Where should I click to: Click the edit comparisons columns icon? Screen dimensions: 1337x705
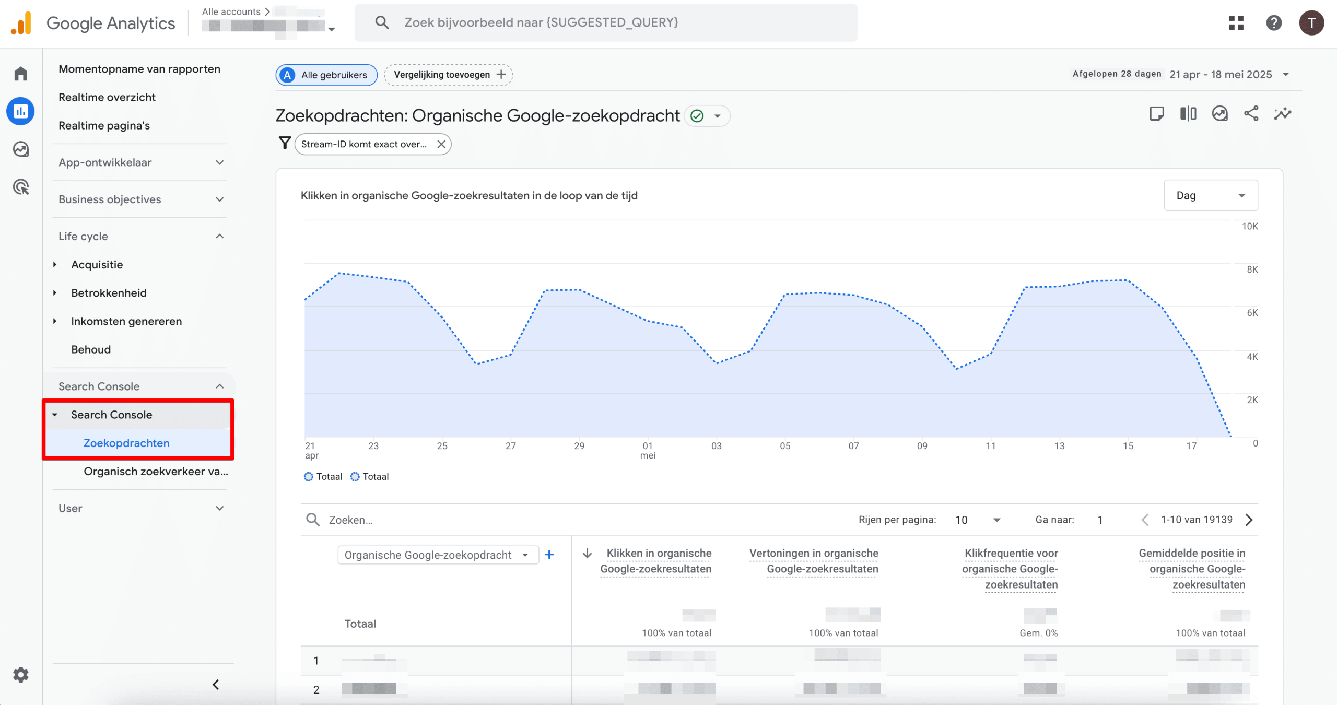click(1188, 113)
